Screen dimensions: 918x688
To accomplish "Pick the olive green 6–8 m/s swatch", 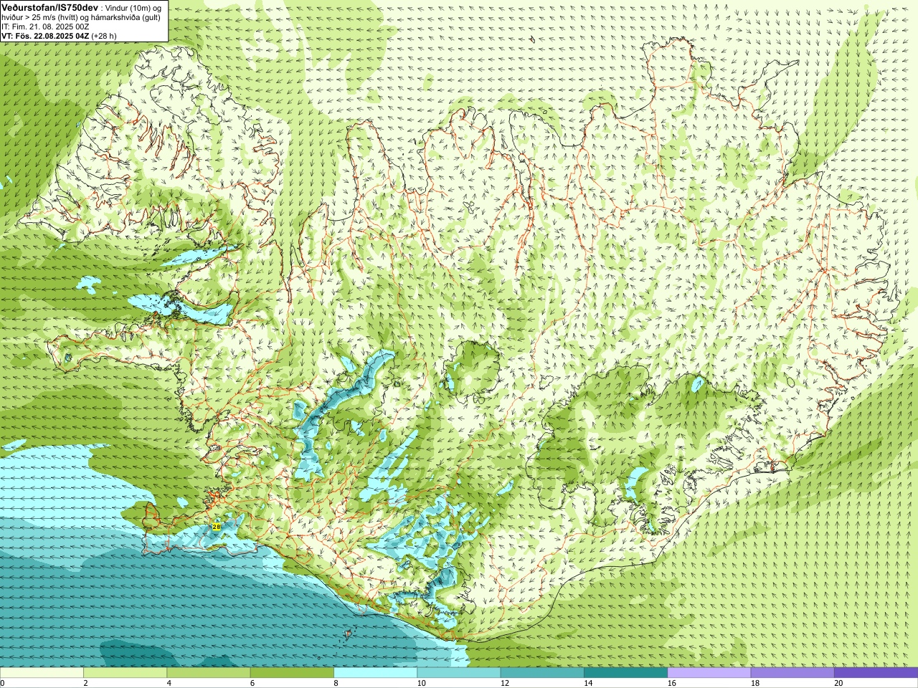I will tap(292, 673).
